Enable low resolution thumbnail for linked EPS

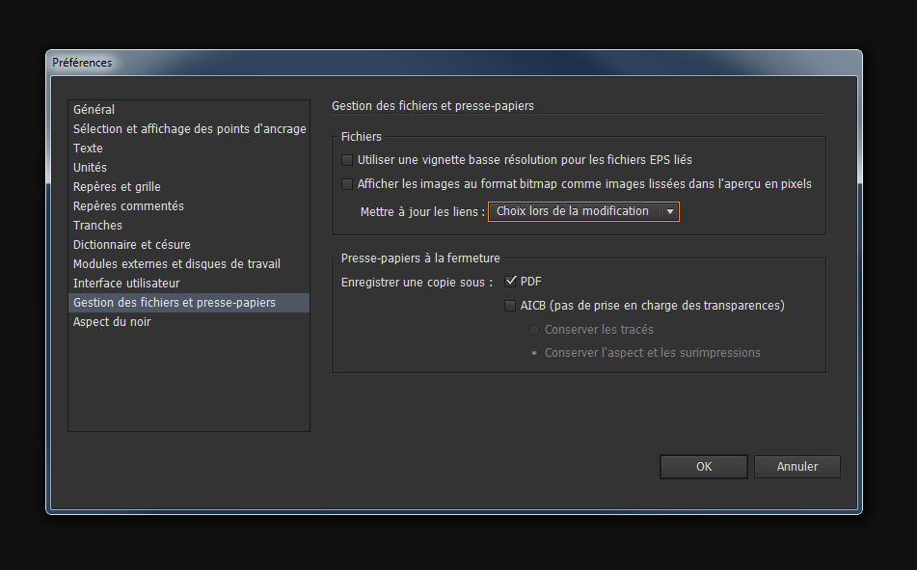(x=346, y=160)
